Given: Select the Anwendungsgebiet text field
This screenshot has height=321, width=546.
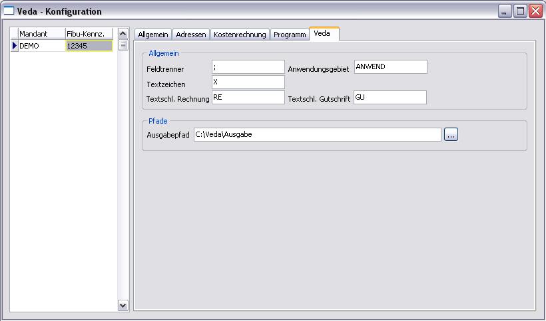Looking at the screenshot, I should 390,67.
